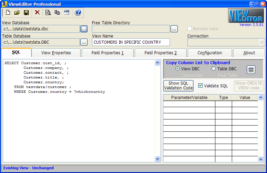The height and width of the screenshot is (173, 267).
Task: Click parameter grid scroll down arrow
Action: pos(261,159)
